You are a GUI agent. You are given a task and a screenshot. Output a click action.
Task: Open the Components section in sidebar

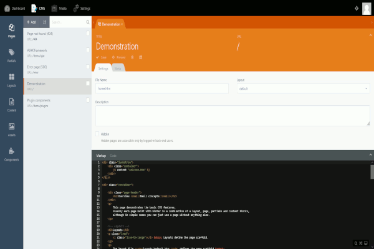(11, 153)
